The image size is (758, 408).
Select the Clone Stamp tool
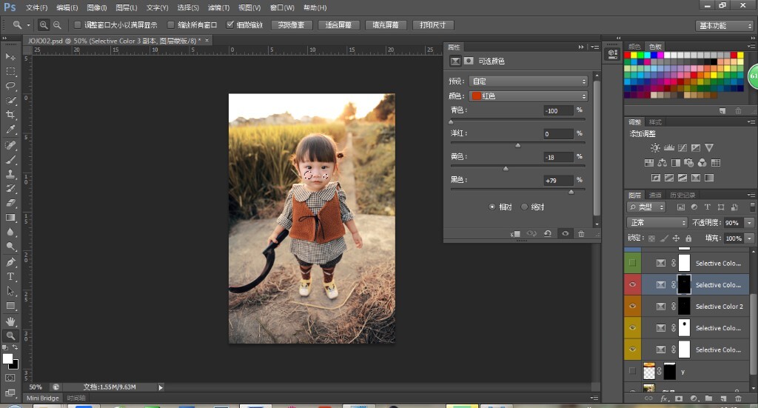coord(10,174)
